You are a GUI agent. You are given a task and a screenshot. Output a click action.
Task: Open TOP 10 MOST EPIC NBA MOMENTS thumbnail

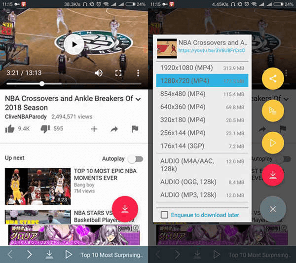[38, 187]
